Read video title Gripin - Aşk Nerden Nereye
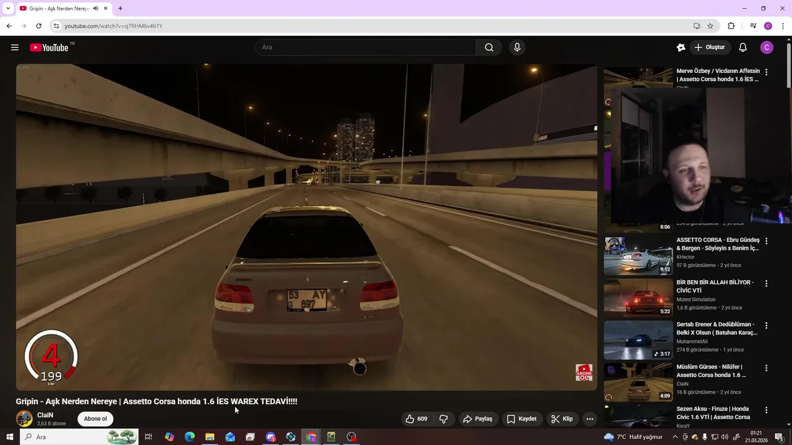This screenshot has height=445, width=792. tap(157, 402)
